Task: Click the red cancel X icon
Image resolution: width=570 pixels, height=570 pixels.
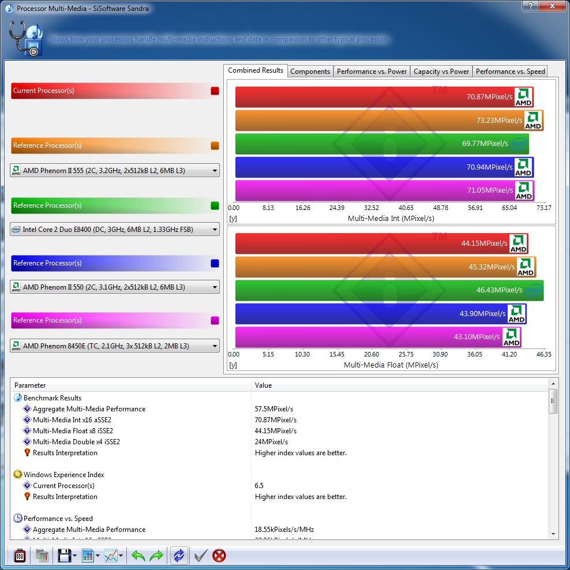Action: pyautogui.click(x=219, y=556)
